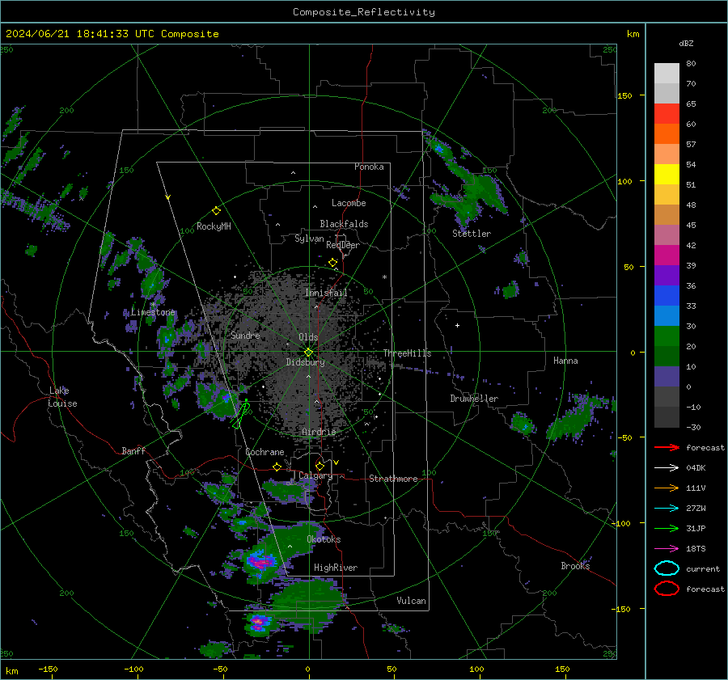Viewport: 728px width, 680px height.
Task: Click the RockyMH label
Action: tap(214, 226)
